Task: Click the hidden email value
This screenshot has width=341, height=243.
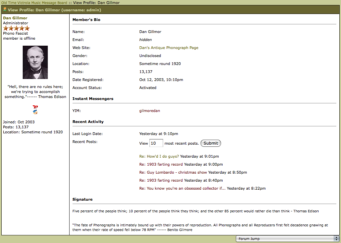Action: click(145, 40)
